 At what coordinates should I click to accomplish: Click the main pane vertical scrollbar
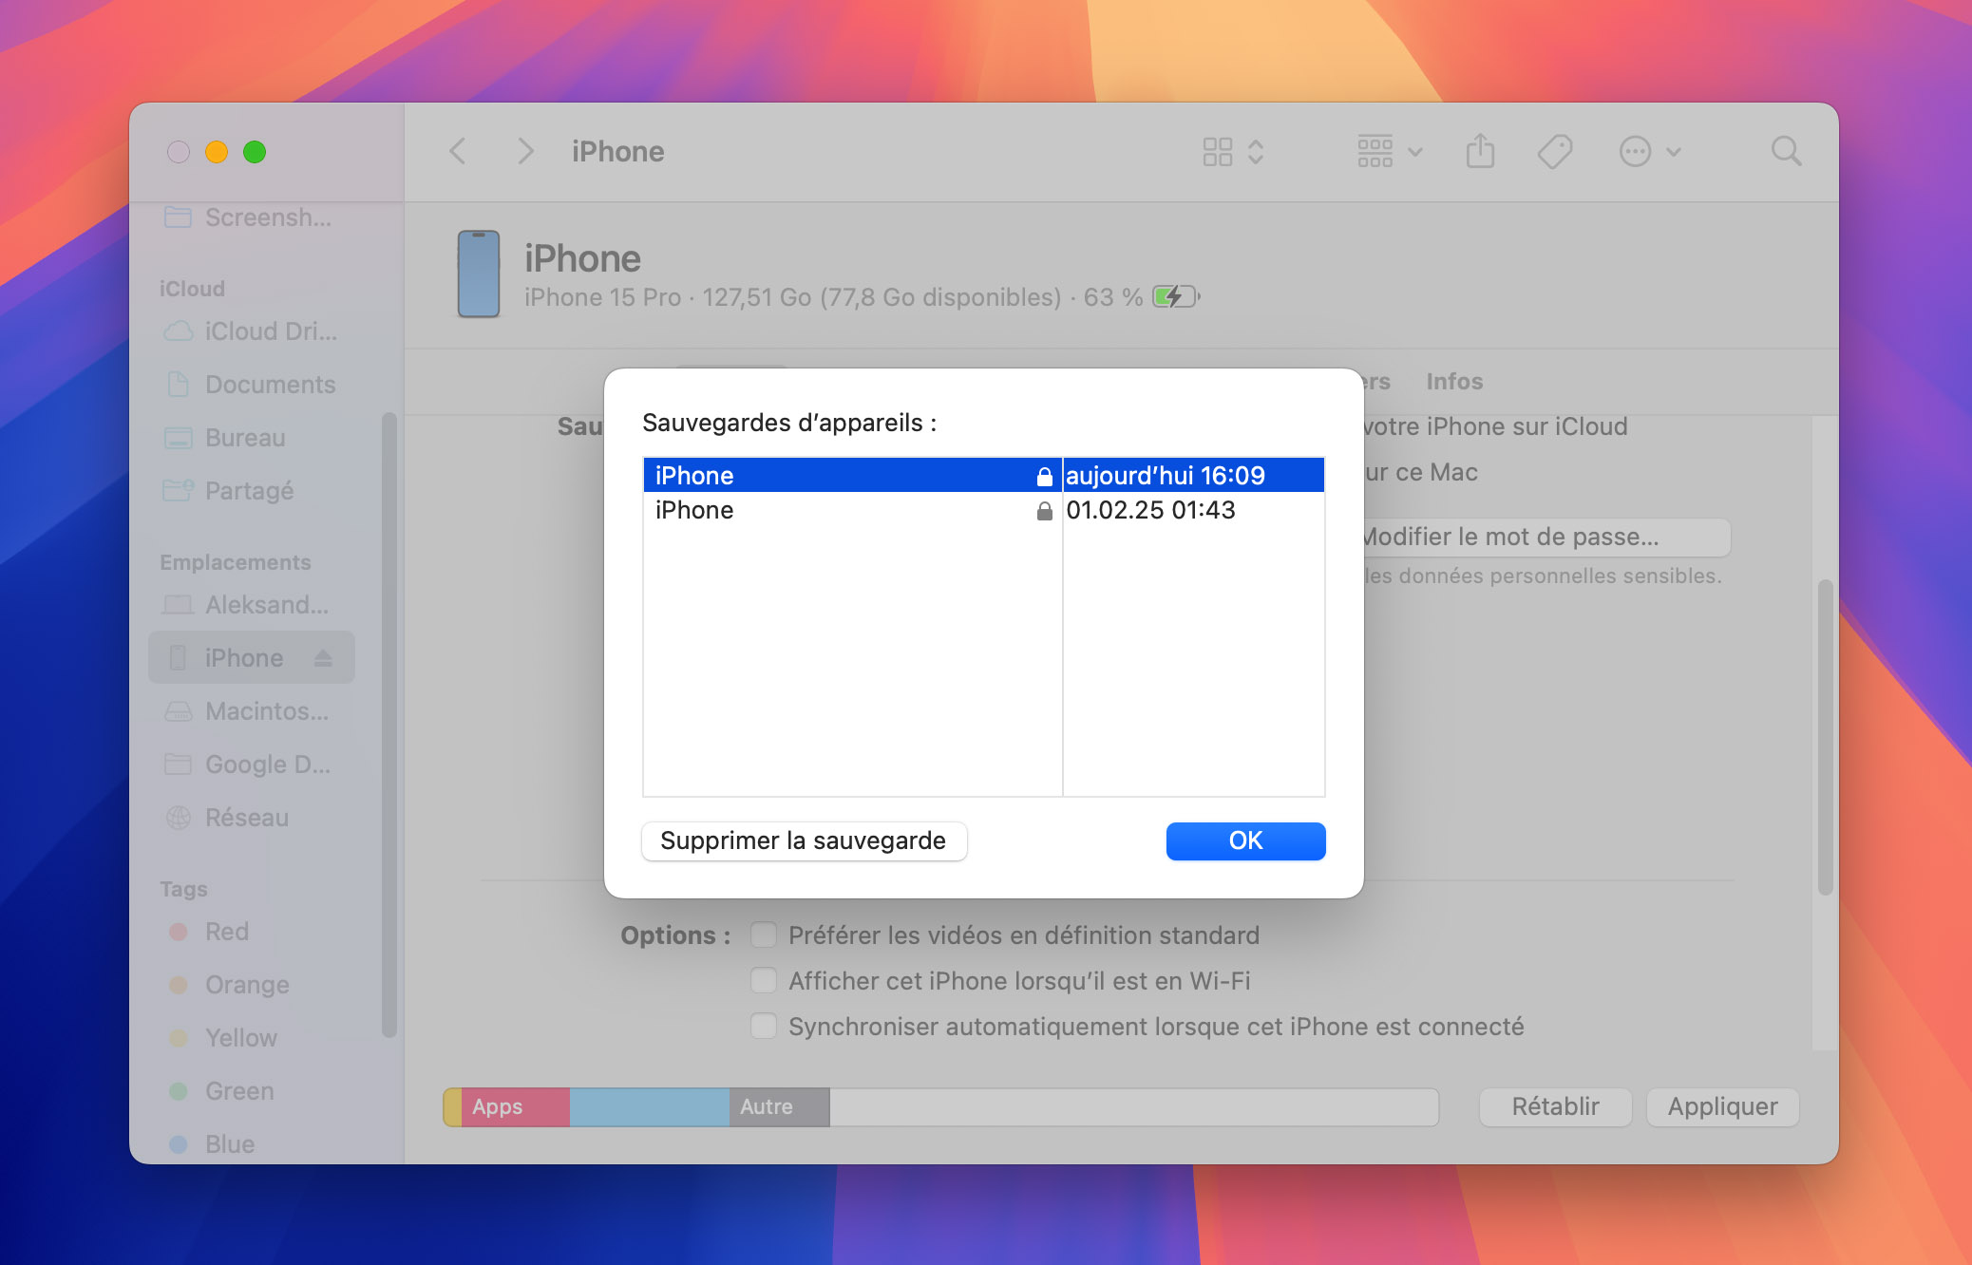[1825, 737]
